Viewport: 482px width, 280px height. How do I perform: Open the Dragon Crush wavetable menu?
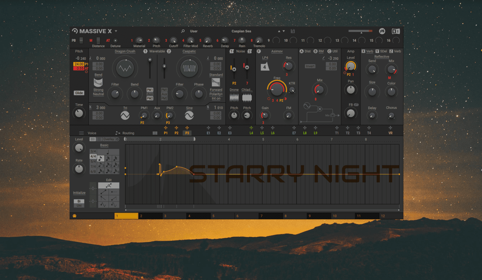click(x=125, y=51)
